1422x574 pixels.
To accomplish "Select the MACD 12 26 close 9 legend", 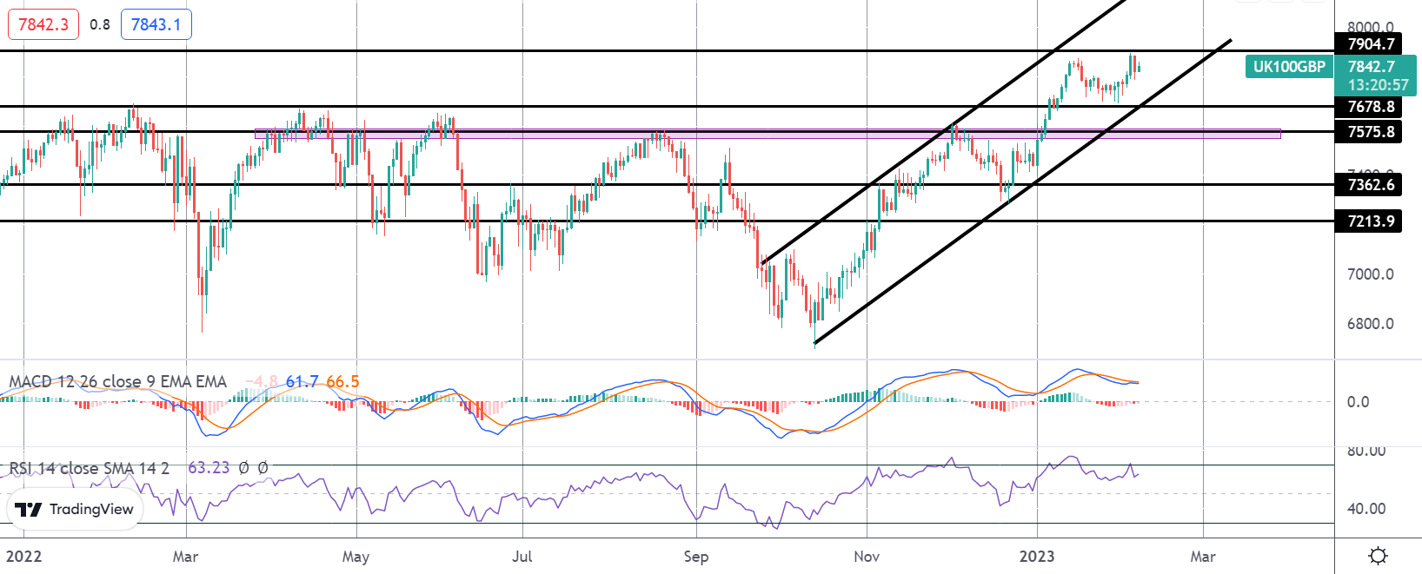I will click(117, 382).
